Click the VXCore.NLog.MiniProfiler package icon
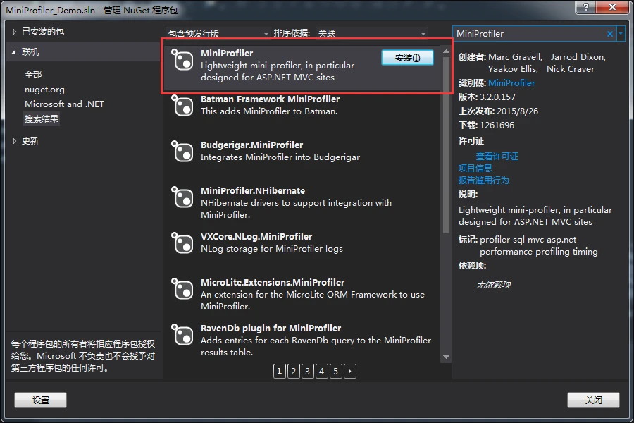 click(182, 244)
